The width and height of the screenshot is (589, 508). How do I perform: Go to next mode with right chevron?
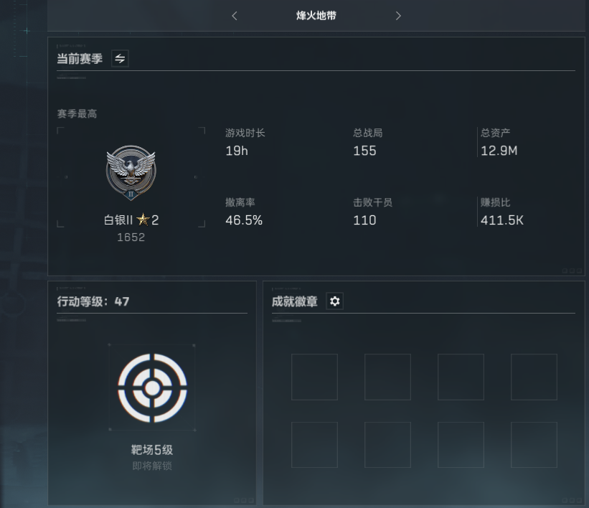pyautogui.click(x=398, y=16)
